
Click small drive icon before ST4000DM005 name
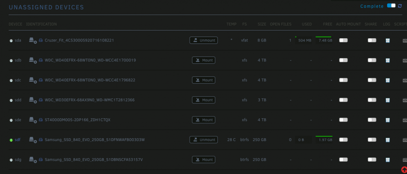(x=41, y=120)
